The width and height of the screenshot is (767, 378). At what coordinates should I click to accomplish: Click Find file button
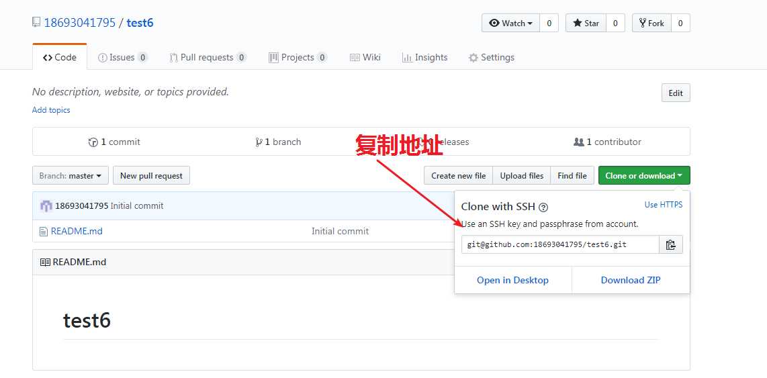point(572,175)
